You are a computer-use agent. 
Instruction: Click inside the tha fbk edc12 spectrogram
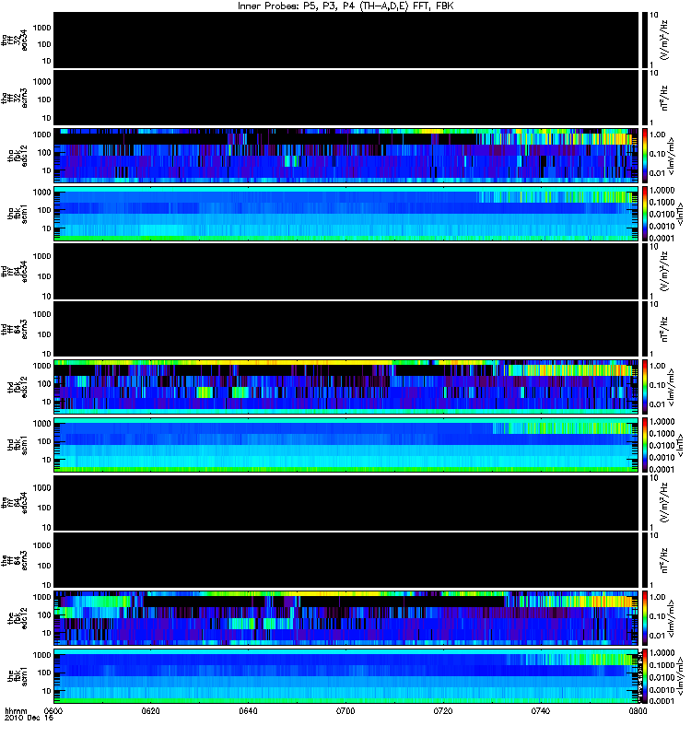[x=345, y=156]
